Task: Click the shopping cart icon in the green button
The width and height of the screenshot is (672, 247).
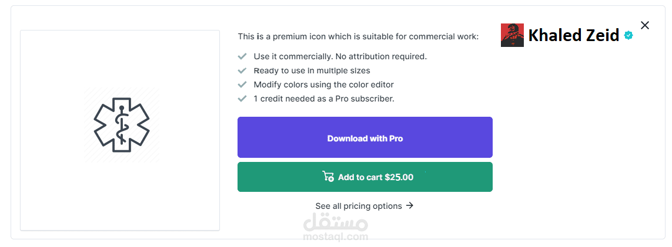Action: [x=328, y=177]
